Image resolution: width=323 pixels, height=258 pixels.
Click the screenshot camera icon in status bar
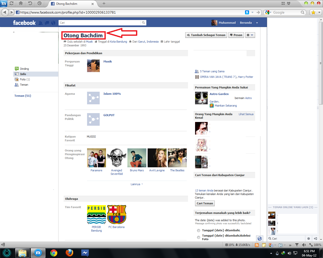coord(281,245)
